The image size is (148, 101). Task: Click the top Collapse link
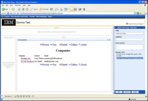(74, 44)
